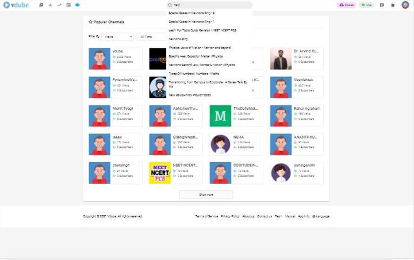Open the dark avatar channel thumbnail beside FynamicsWe...
414x260 pixels.
(x=158, y=87)
